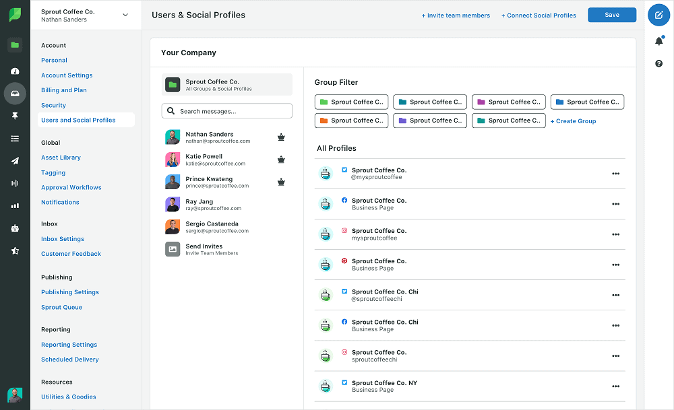The height and width of the screenshot is (410, 674).
Task: Click the Pinterest icon on the Business Page row
Action: [344, 261]
